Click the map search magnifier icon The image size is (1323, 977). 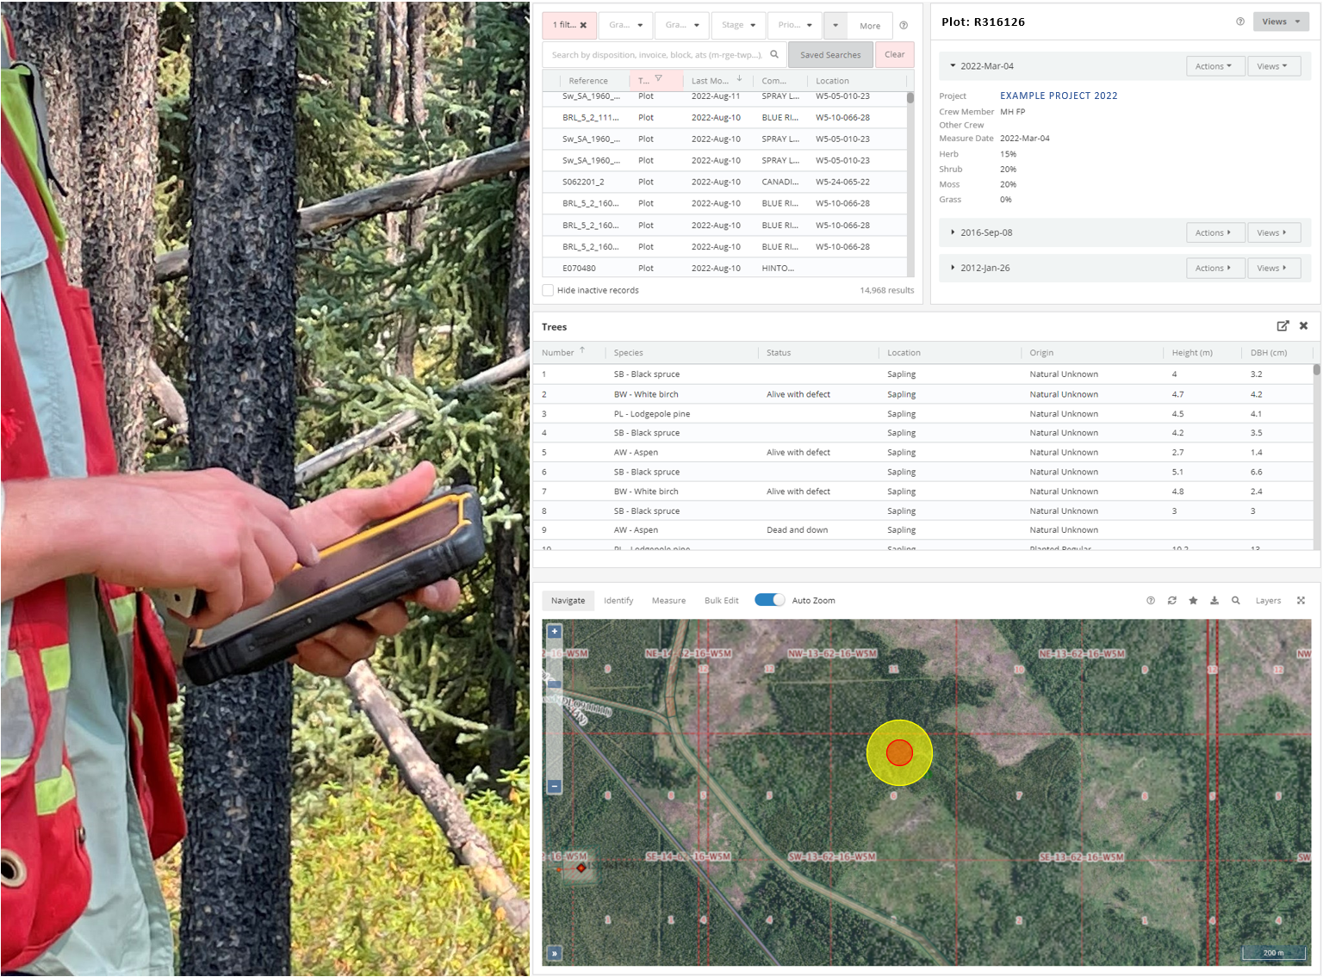click(x=1236, y=601)
